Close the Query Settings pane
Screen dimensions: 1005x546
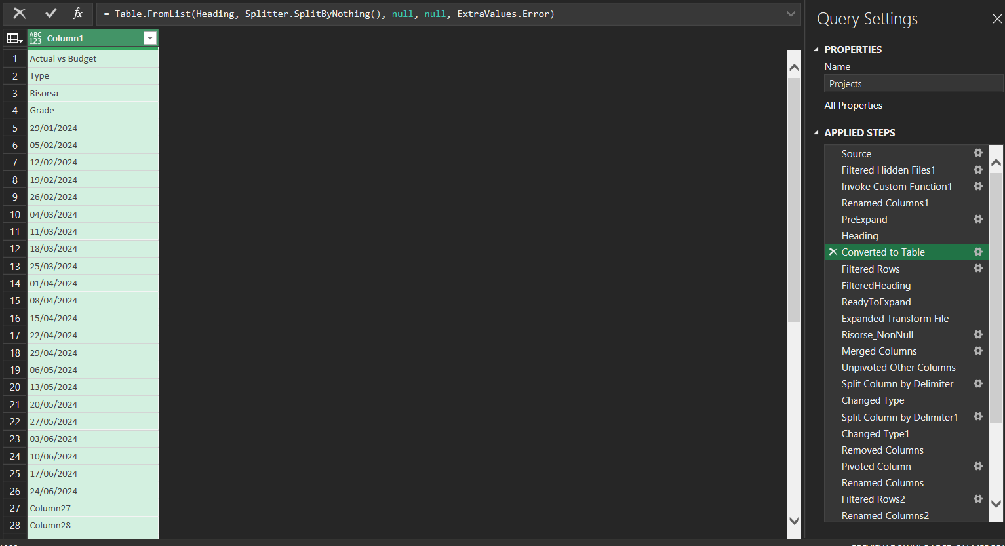996,19
